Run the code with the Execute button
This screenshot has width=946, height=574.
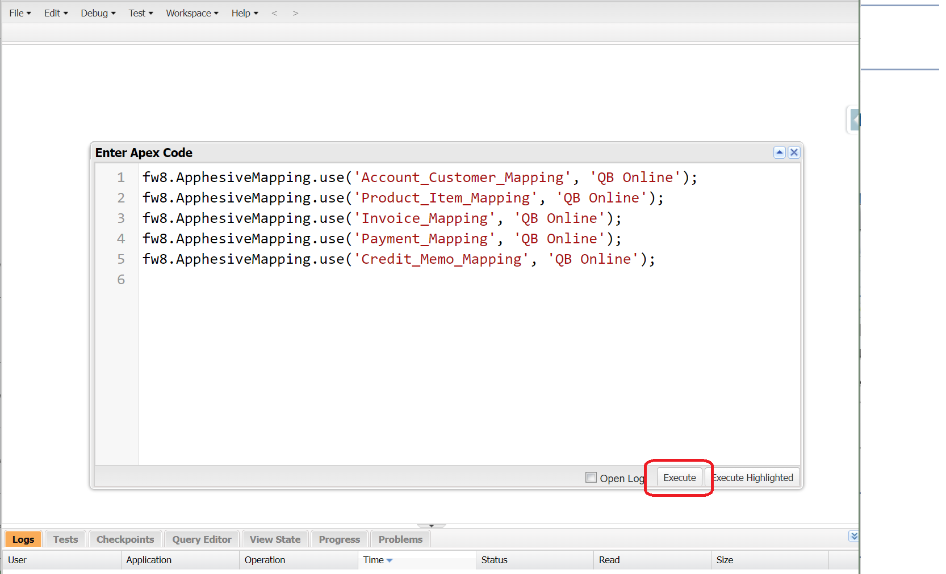[680, 478]
